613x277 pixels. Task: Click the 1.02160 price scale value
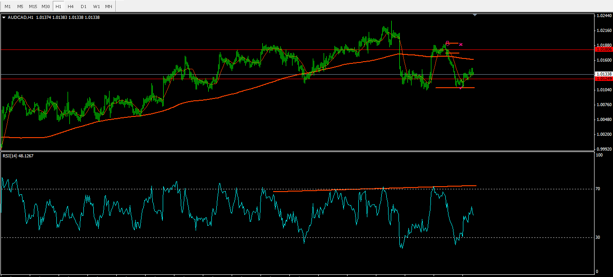(x=604, y=31)
